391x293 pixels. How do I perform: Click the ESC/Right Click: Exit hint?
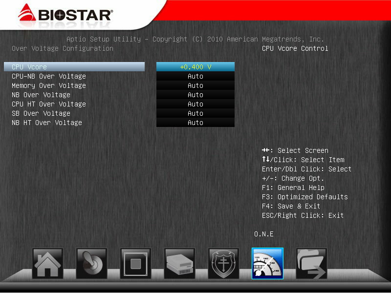coord(303,215)
